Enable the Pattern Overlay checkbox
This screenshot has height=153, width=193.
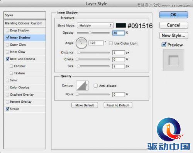coord(7,102)
